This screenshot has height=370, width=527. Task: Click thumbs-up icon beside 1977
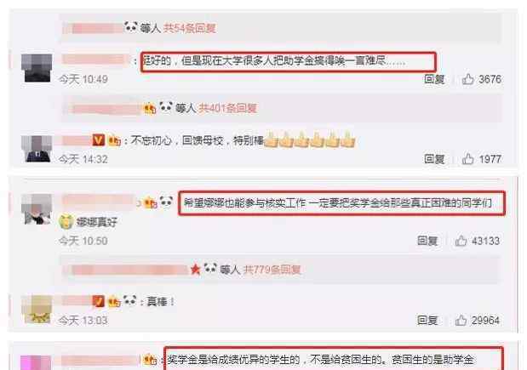tap(467, 159)
